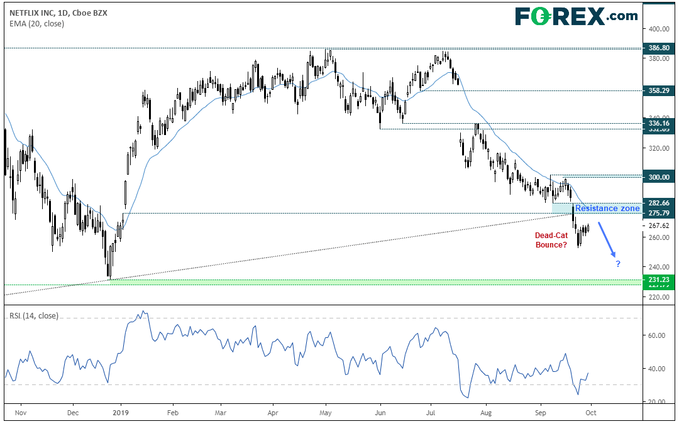Select the 300.00 price level label
The width and height of the screenshot is (679, 424).
coord(659,177)
